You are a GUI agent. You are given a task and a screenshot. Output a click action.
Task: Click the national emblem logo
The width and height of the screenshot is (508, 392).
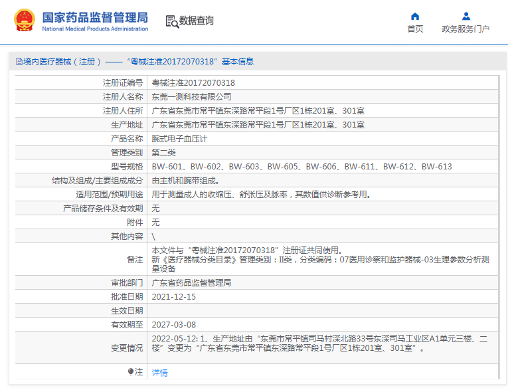pyautogui.click(x=25, y=20)
